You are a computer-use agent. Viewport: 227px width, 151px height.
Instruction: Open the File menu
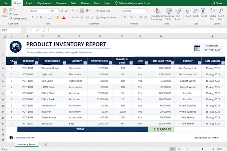pyautogui.click(x=5, y=3)
